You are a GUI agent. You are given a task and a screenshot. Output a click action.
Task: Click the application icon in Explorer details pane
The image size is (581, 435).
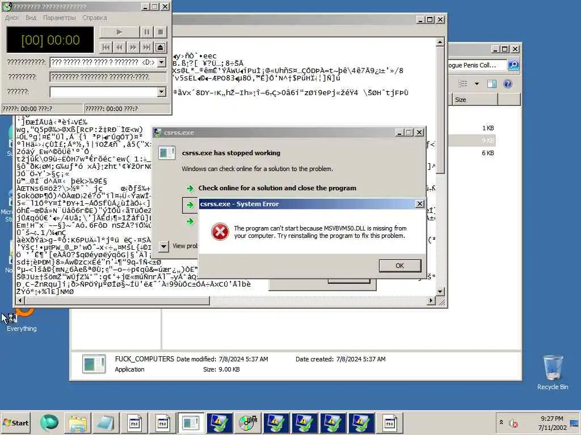click(x=94, y=364)
